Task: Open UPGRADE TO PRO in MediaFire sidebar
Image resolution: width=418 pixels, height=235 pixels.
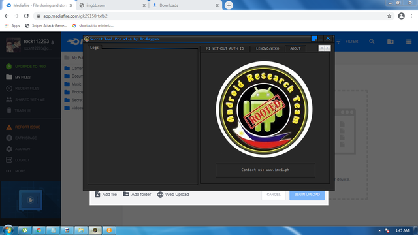Action: [x=26, y=67]
